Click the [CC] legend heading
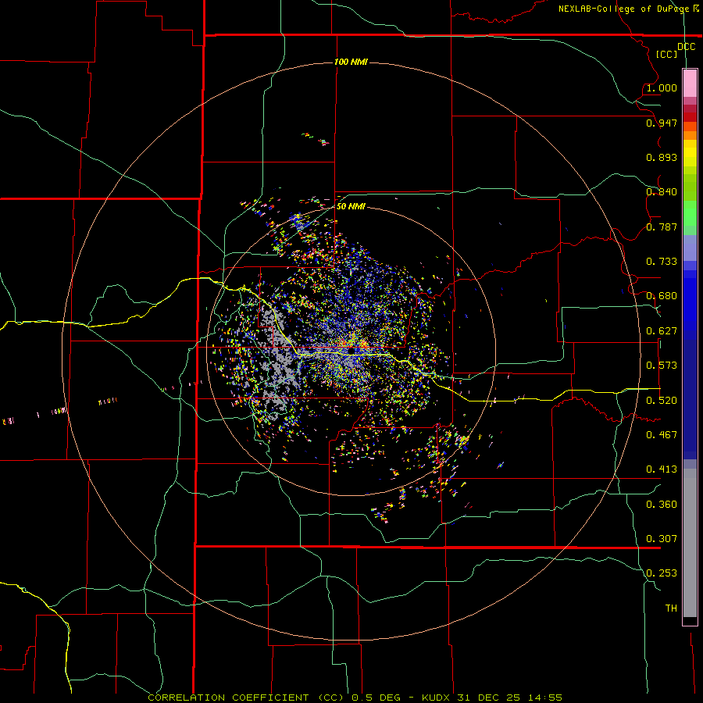 [x=666, y=54]
